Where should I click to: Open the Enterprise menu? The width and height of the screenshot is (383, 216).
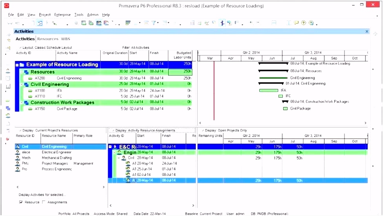coord(62,15)
